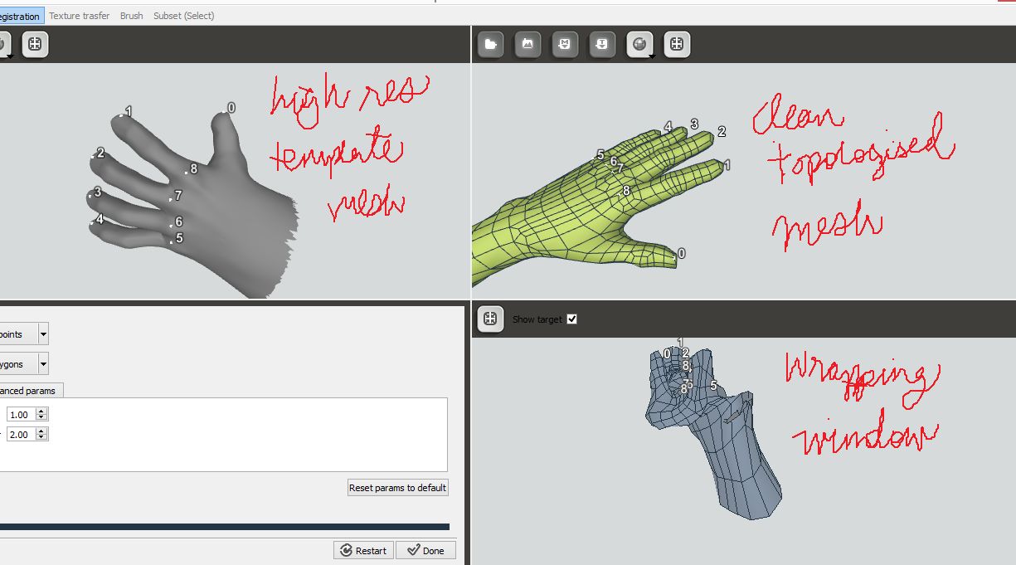Click fit-to-view icon in clean mesh viewport
1016x565 pixels.
pos(677,45)
